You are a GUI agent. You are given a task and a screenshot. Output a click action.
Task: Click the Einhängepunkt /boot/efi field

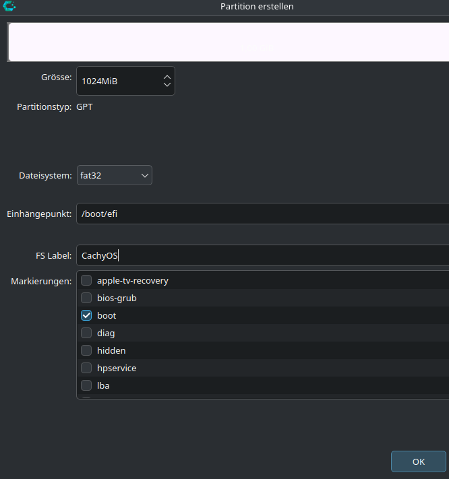click(262, 214)
